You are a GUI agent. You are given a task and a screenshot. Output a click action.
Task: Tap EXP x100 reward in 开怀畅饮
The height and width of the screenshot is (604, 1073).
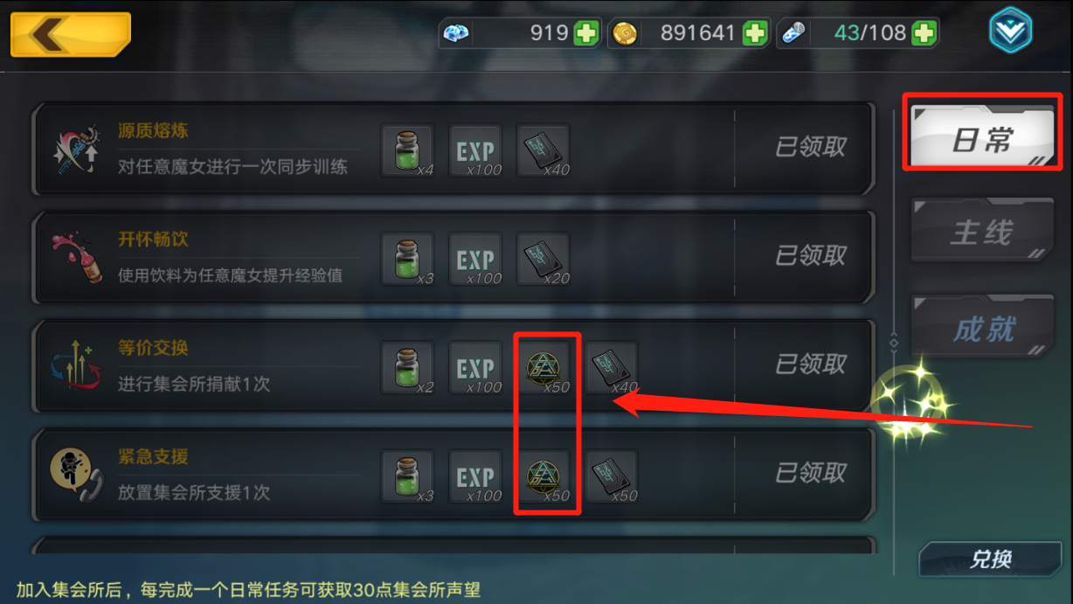coord(476,259)
